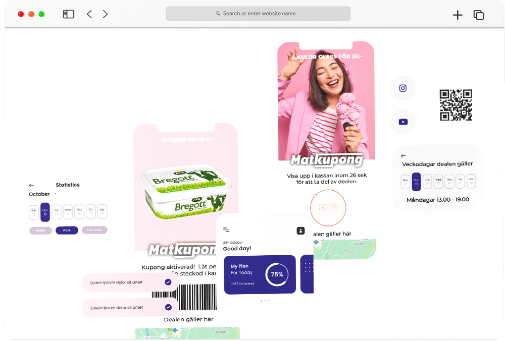
Task: Open the map beside the ice cream deal
Action: tap(344, 249)
